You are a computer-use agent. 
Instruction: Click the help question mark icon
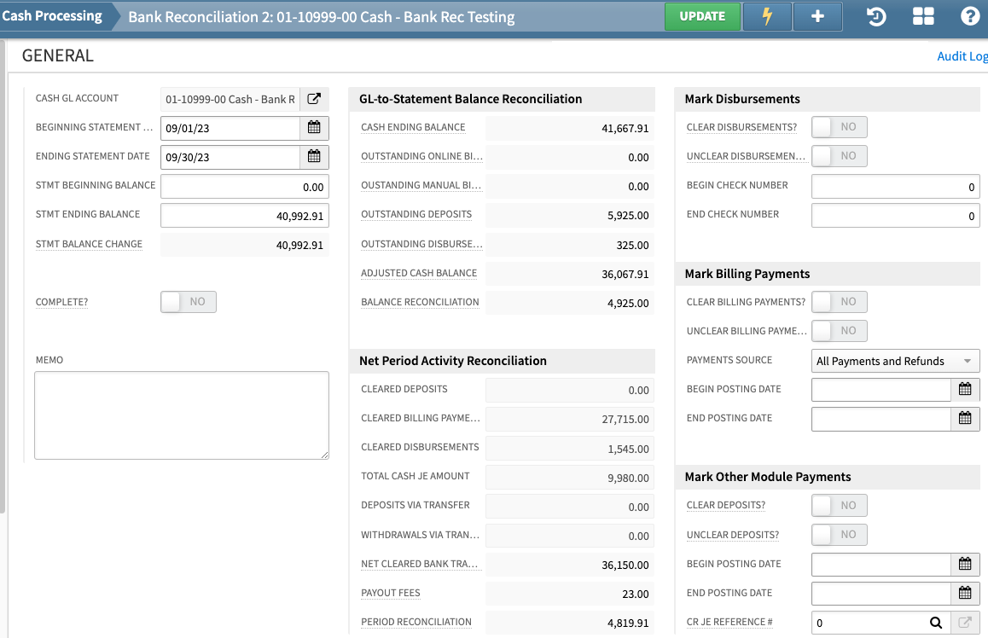point(969,16)
